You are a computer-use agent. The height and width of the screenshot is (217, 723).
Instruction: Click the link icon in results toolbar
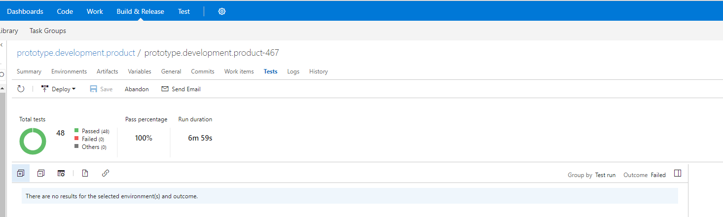point(106,173)
